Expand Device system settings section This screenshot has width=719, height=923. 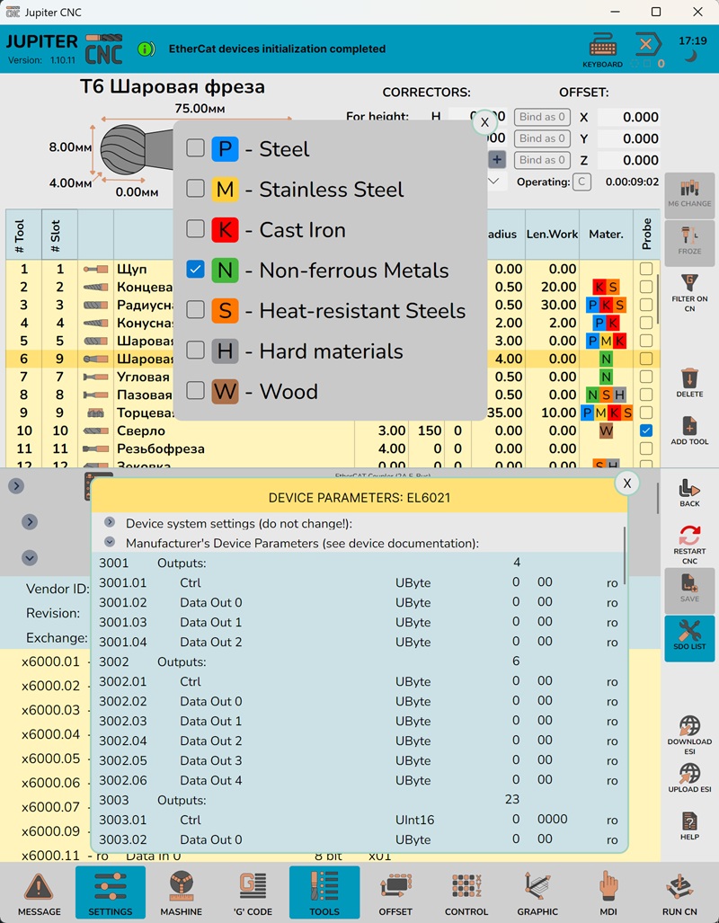(110, 523)
